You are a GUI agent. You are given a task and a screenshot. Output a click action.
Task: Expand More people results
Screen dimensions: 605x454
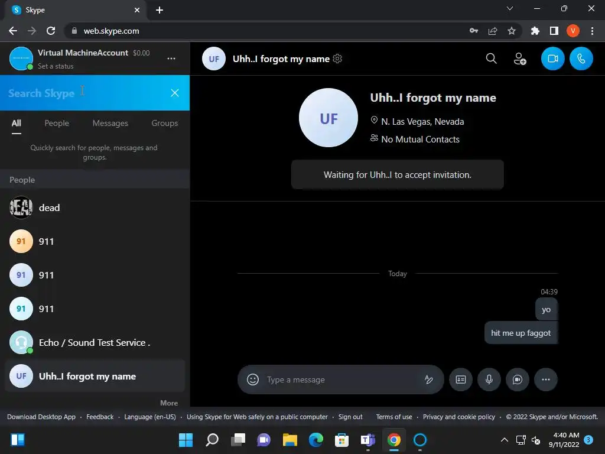[169, 403]
